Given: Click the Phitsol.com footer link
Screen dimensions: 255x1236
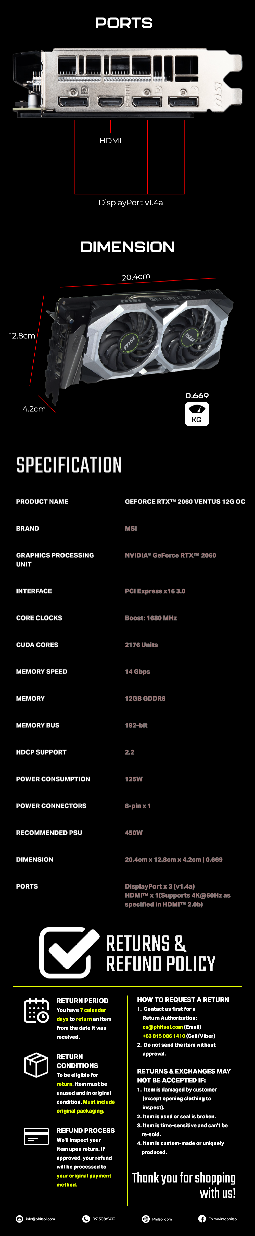Looking at the screenshot, I should point(162,1219).
